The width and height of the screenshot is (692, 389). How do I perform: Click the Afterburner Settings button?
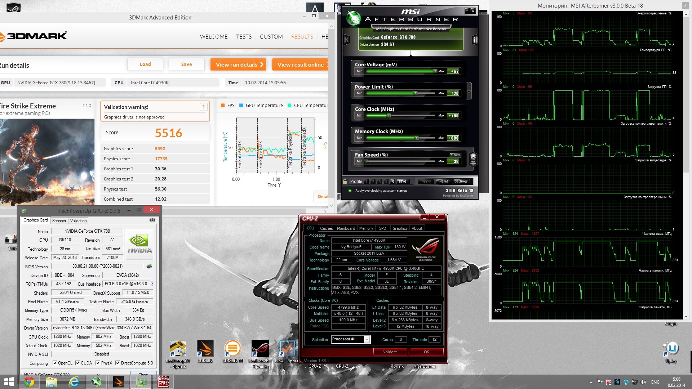pyautogui.click(x=461, y=182)
